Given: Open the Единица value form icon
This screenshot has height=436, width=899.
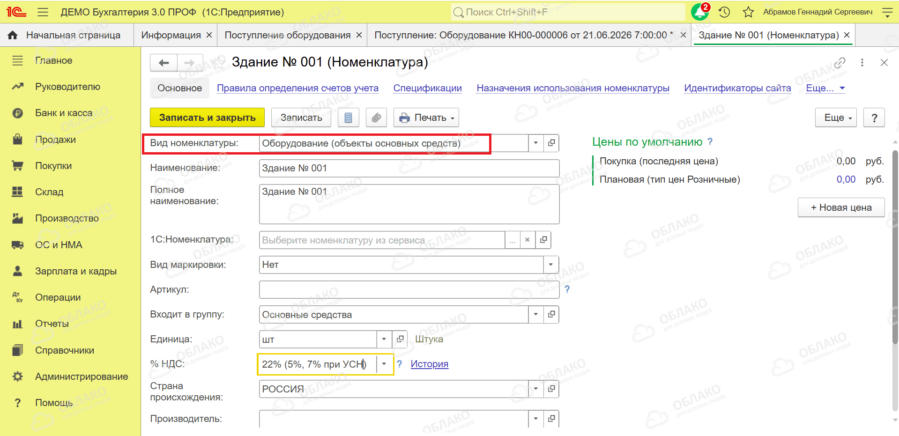Looking at the screenshot, I should coord(400,339).
